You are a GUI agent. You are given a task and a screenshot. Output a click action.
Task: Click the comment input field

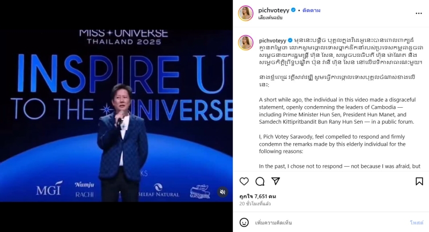pyautogui.click(x=330, y=223)
